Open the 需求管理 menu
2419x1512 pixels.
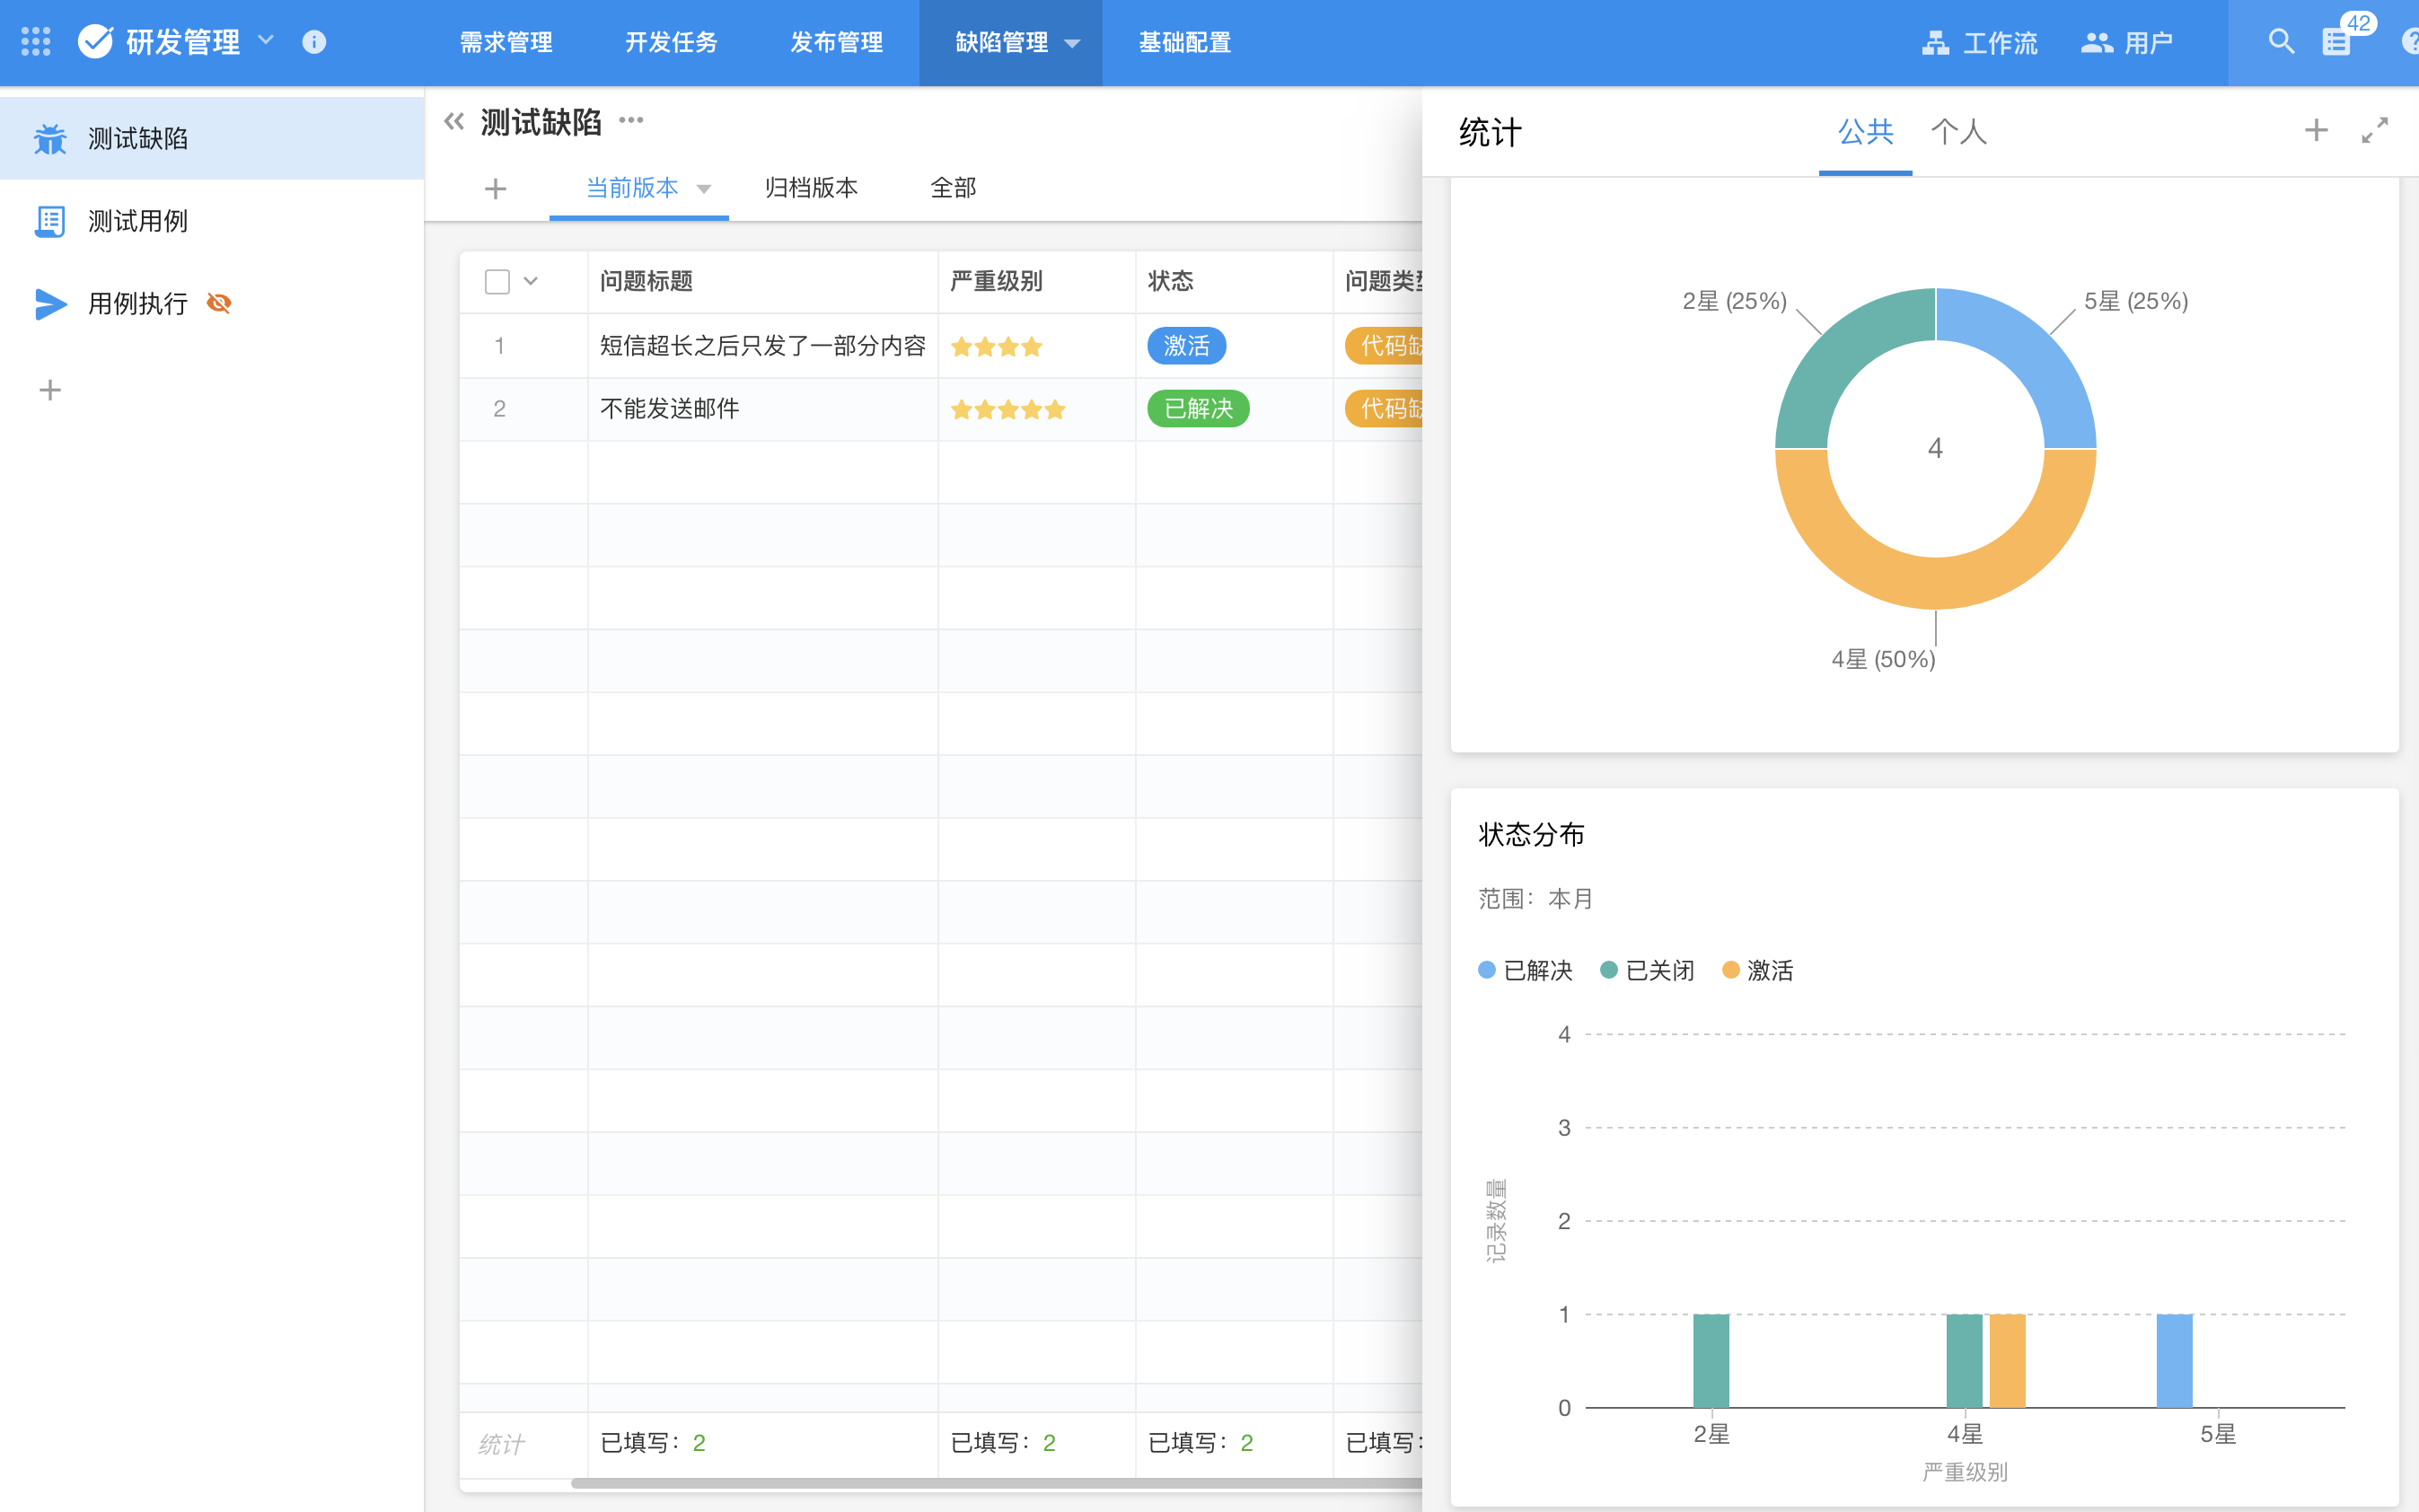(x=506, y=42)
